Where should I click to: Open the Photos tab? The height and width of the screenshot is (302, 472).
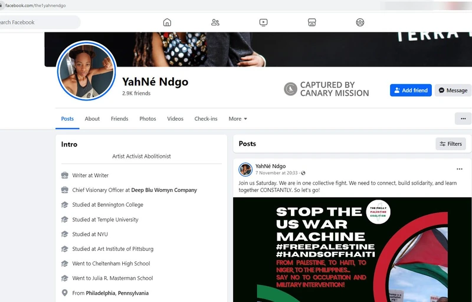click(147, 119)
